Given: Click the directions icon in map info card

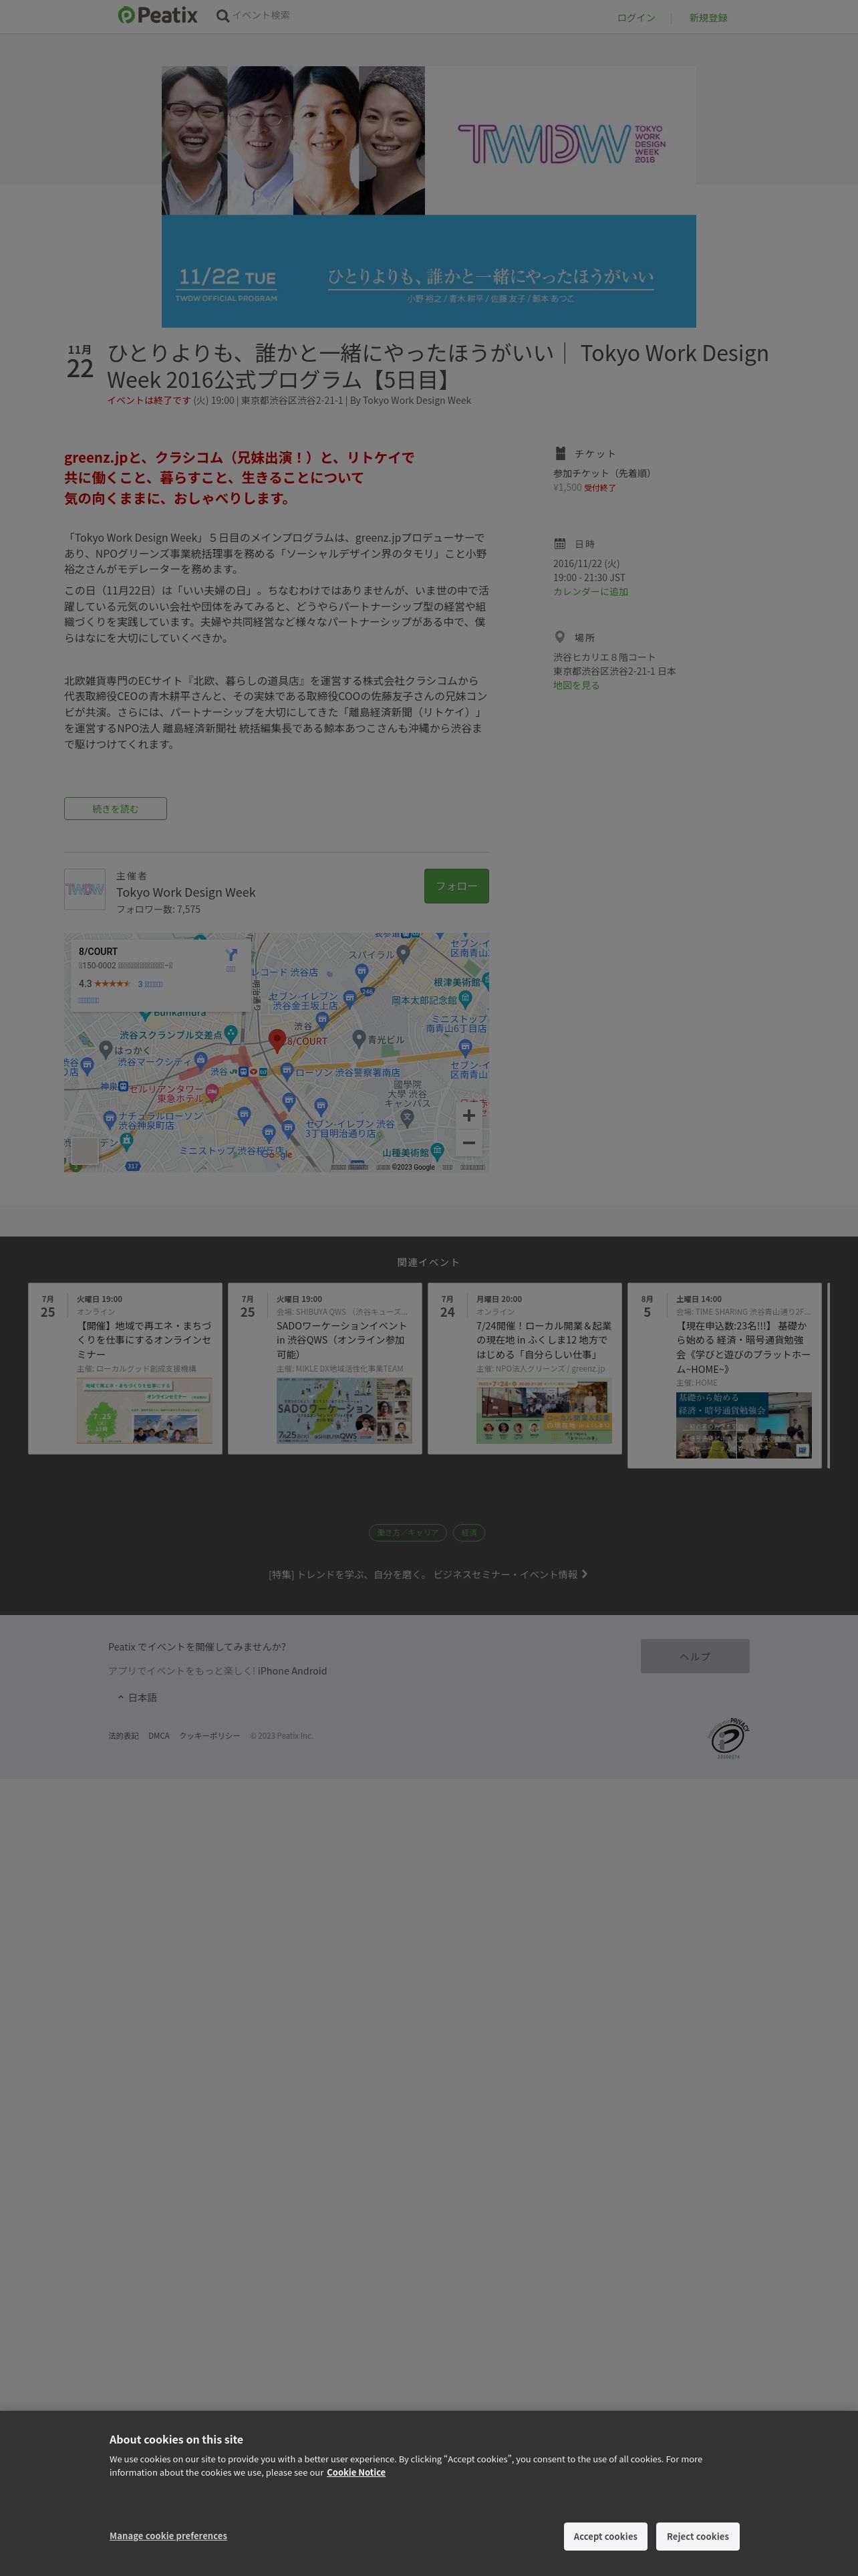Looking at the screenshot, I should 232,956.
